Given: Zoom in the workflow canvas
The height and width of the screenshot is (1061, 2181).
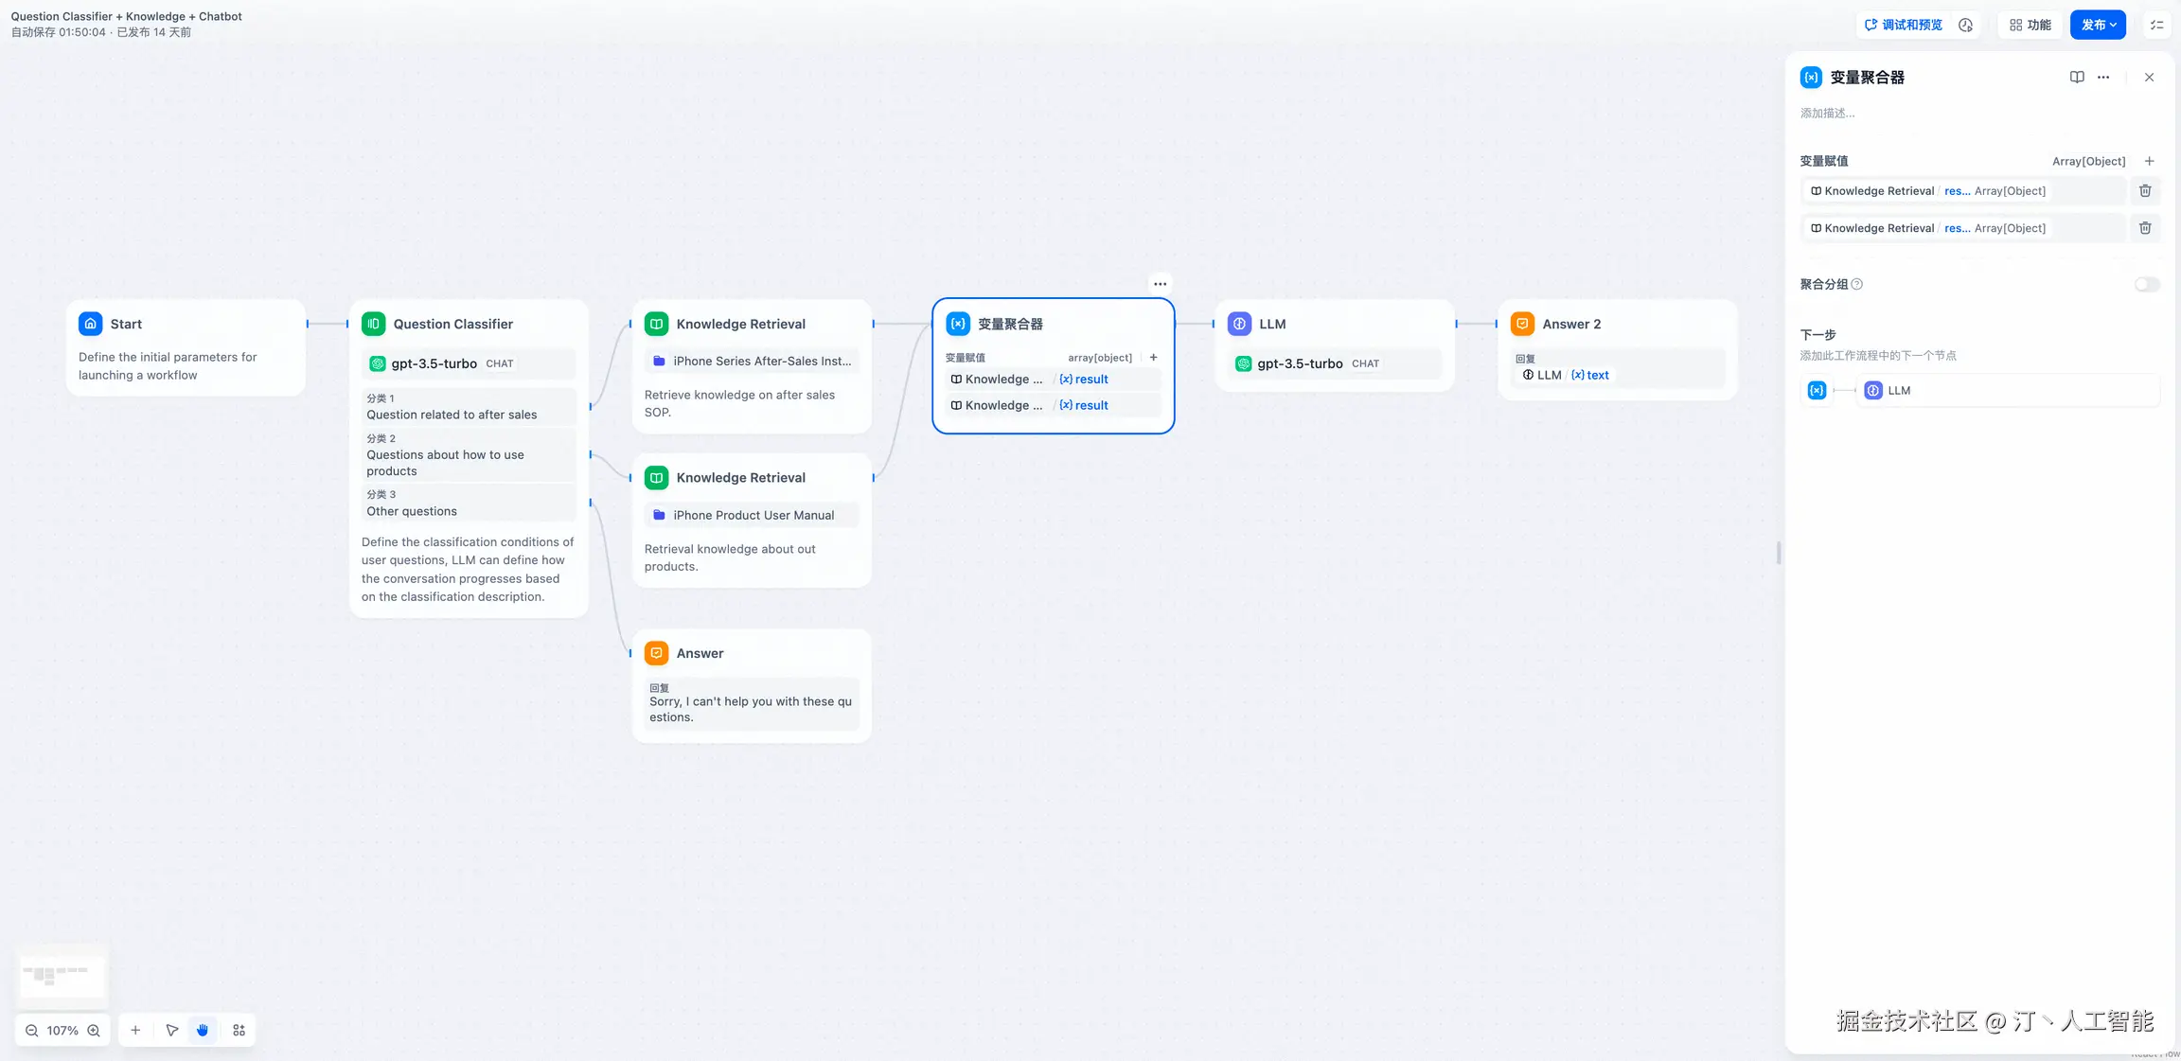Looking at the screenshot, I should click(94, 1031).
